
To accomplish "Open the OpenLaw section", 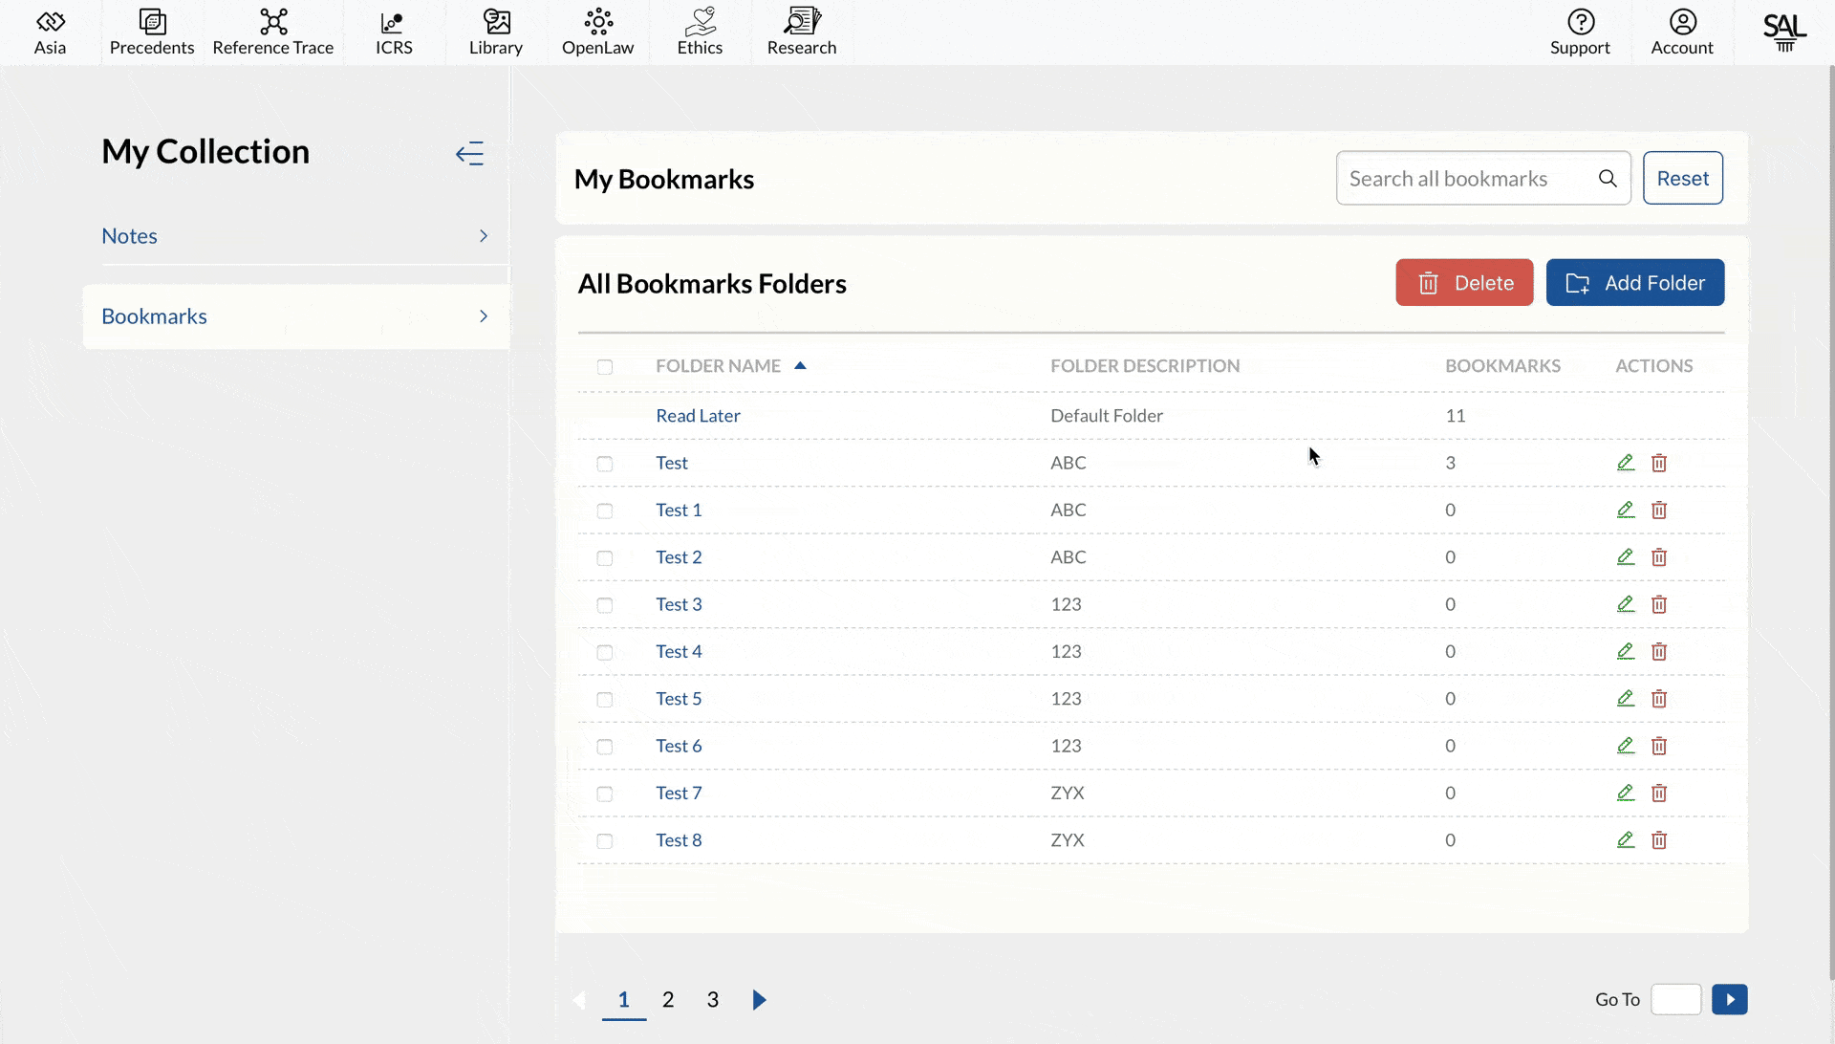I will (x=597, y=33).
